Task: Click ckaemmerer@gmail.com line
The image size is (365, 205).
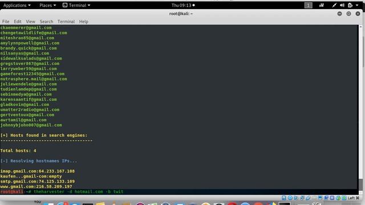Action: pos(26,28)
